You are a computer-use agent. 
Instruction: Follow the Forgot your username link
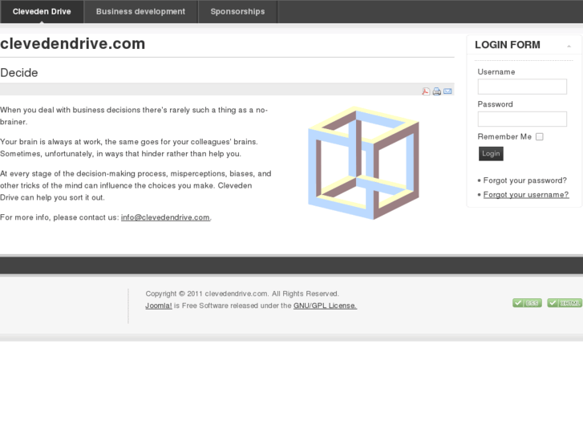point(526,195)
